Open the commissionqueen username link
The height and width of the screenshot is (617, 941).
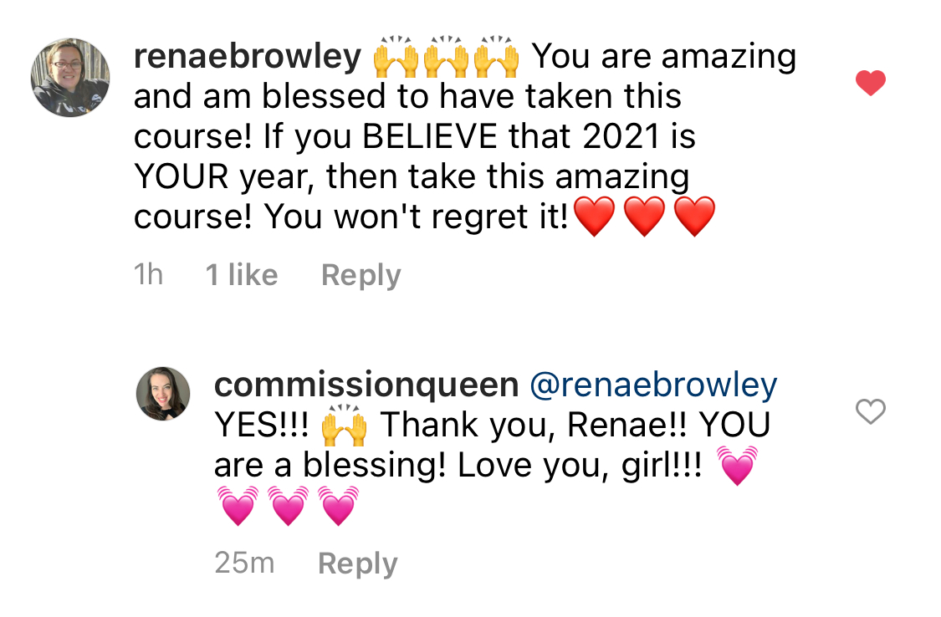tap(366, 385)
